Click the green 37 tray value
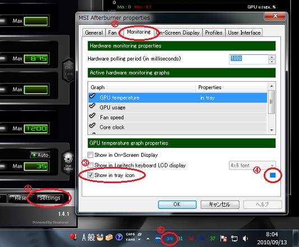The height and width of the screenshot is (247, 299). tap(213, 239)
